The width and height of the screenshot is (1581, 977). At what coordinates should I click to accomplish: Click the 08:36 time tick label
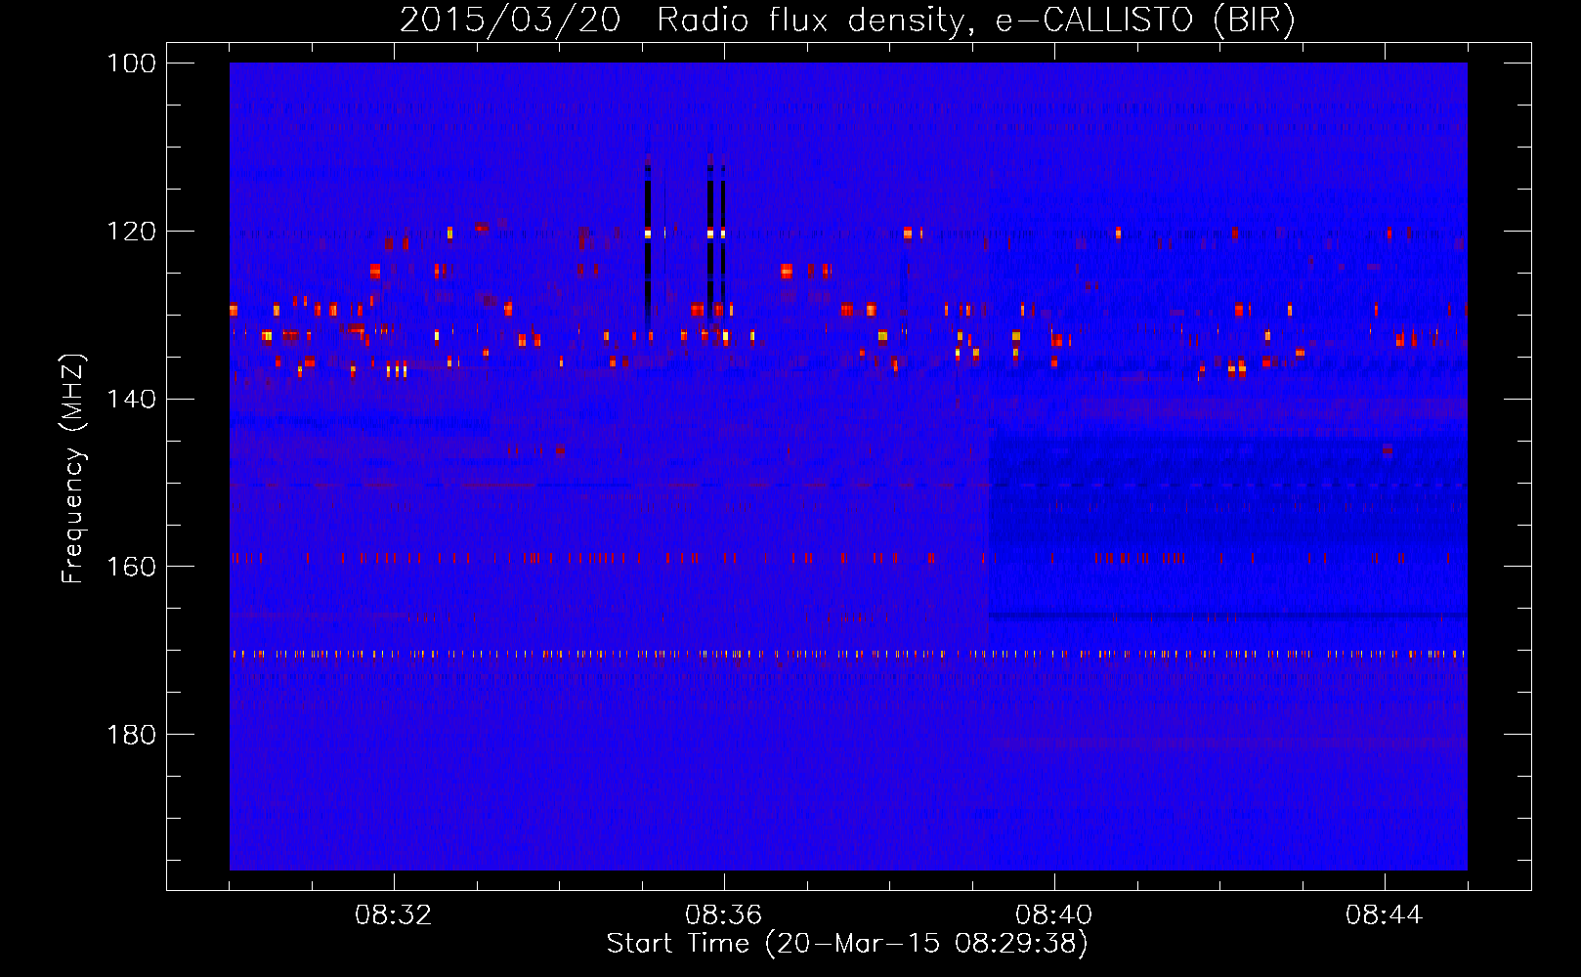724,915
